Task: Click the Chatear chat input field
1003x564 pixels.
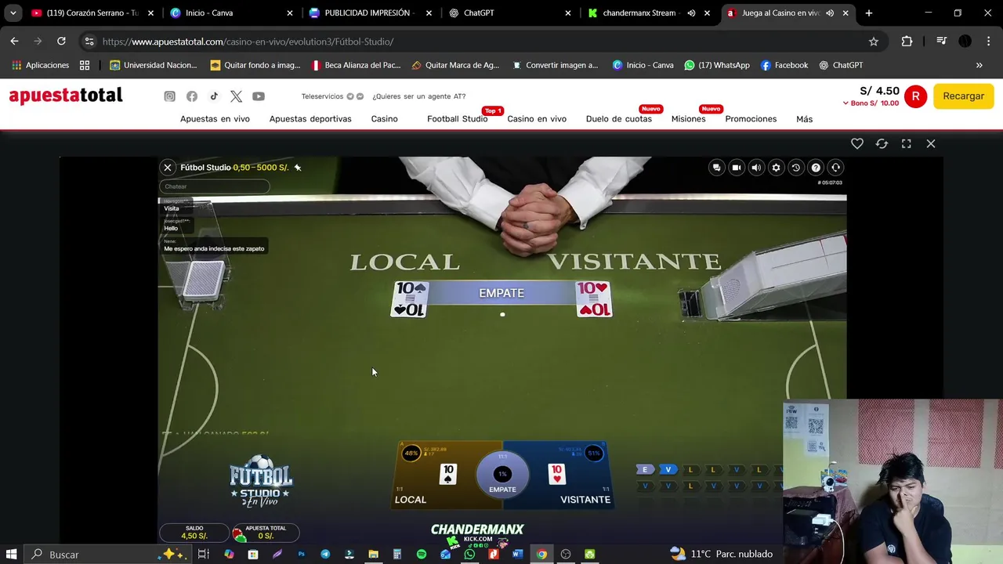Action: (215, 186)
